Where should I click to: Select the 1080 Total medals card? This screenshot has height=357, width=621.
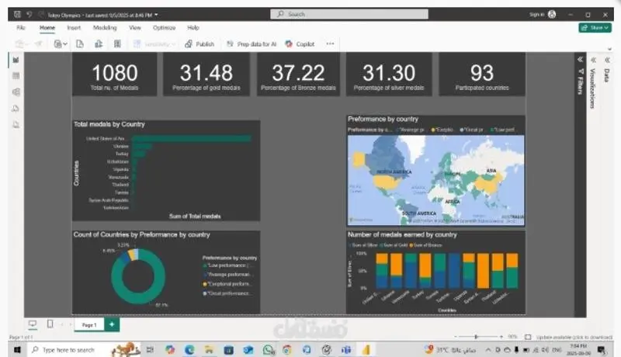click(x=114, y=75)
